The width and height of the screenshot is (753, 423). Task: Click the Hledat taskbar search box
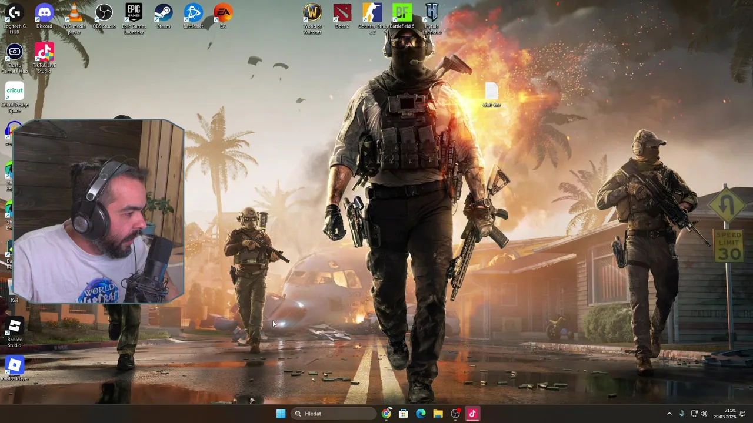click(334, 414)
